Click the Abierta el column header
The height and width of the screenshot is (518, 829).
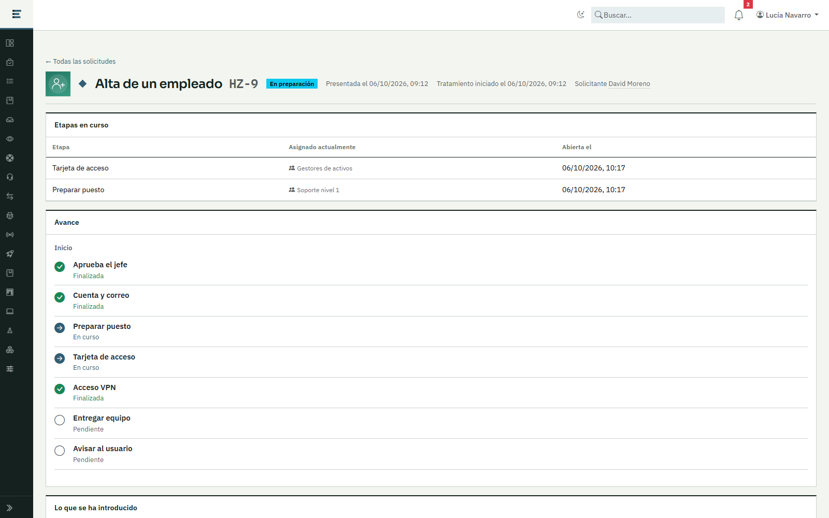577,147
